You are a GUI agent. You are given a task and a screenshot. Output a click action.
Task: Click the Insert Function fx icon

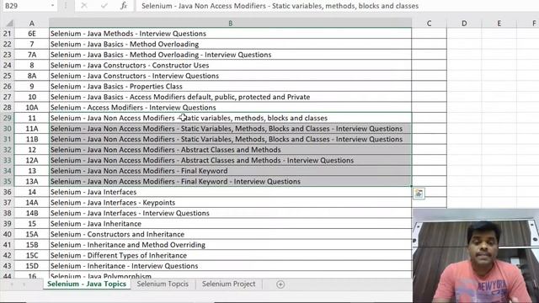[x=124, y=6]
